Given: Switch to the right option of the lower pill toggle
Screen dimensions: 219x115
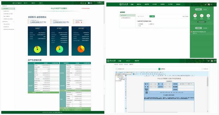Looking at the screenshot, I should point(205,28).
